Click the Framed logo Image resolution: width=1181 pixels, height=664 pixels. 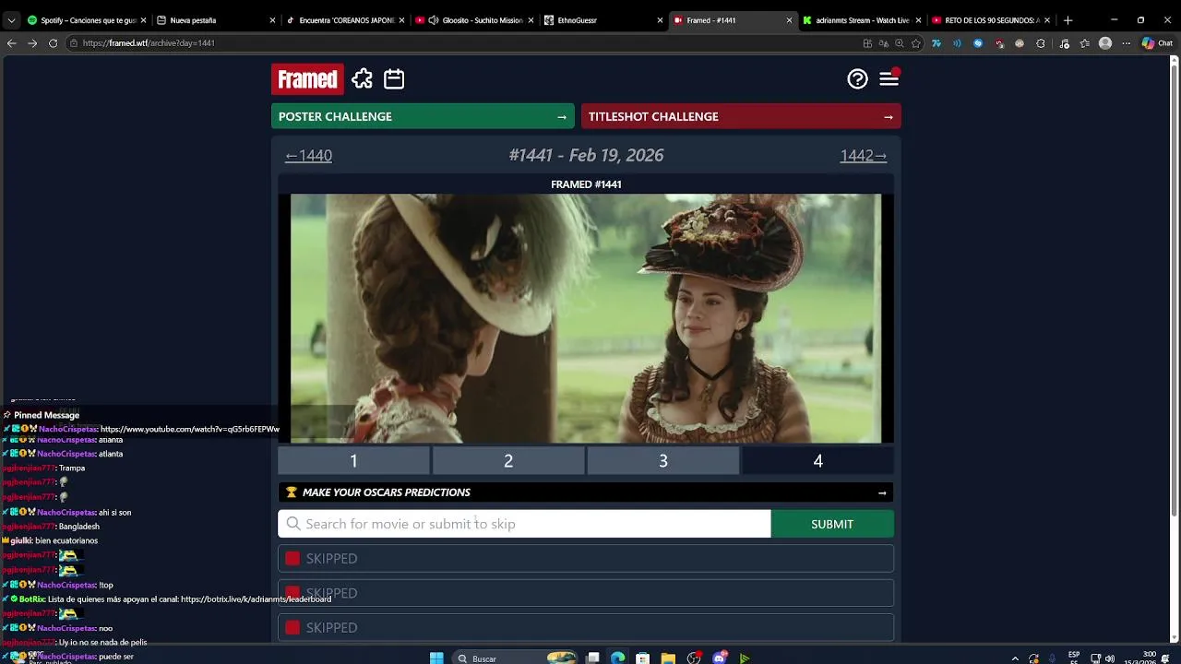point(307,79)
